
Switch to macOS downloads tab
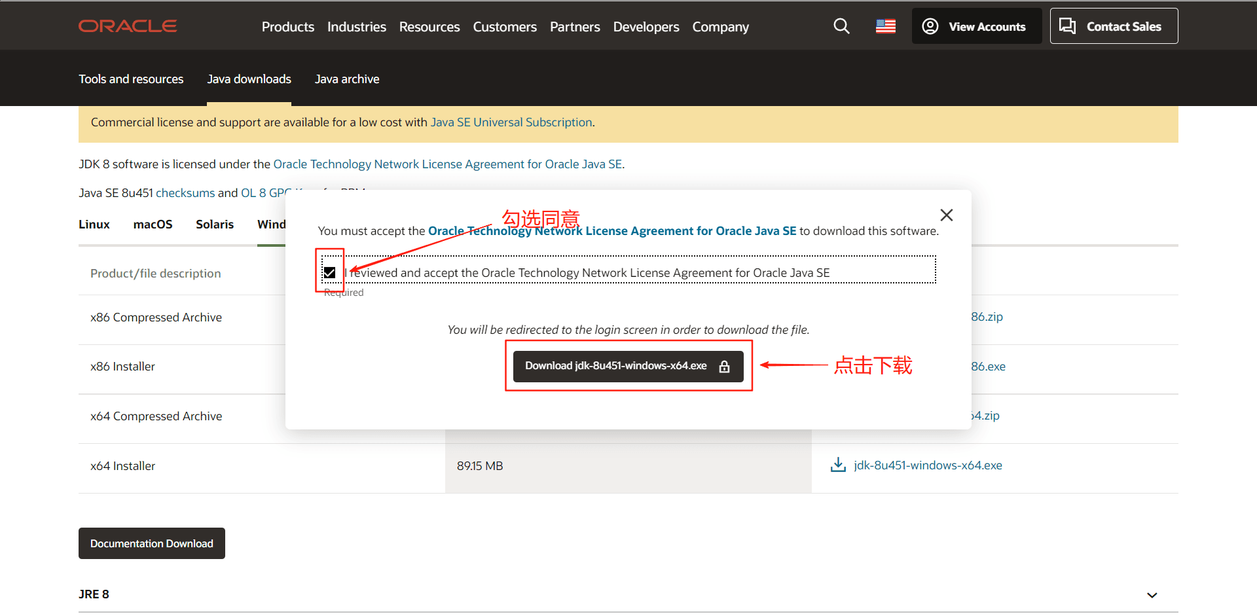(153, 225)
